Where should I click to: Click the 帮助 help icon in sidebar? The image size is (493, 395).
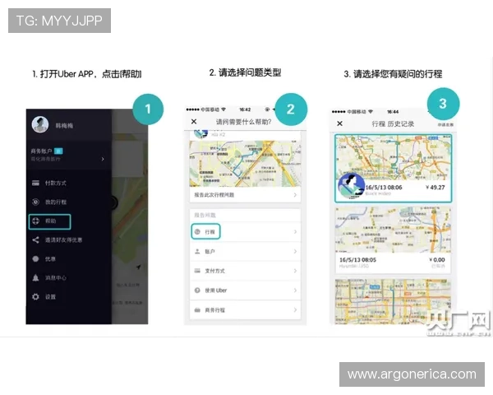coord(35,221)
